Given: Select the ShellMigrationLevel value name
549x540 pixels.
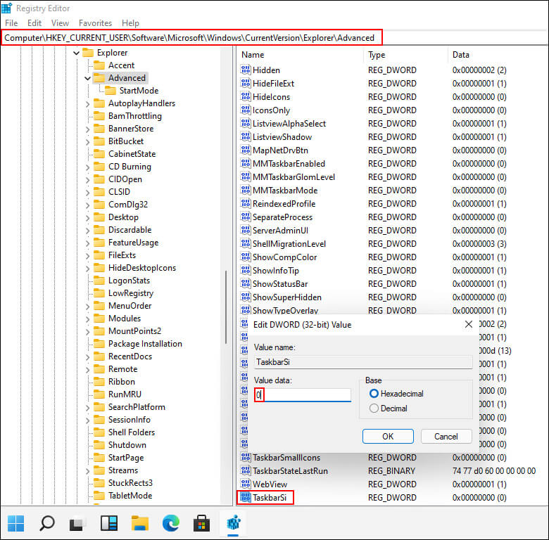Looking at the screenshot, I should click(x=289, y=244).
